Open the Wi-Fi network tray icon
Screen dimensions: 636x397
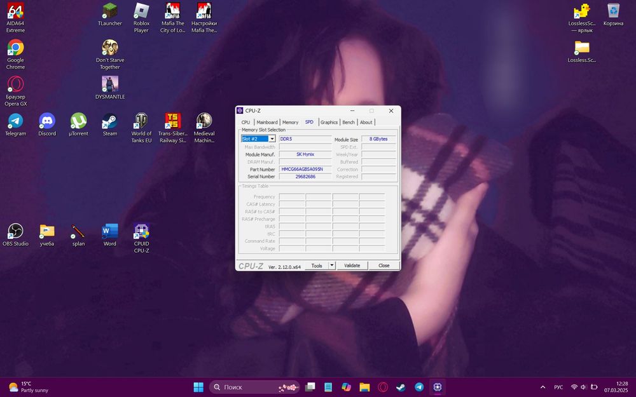click(574, 387)
